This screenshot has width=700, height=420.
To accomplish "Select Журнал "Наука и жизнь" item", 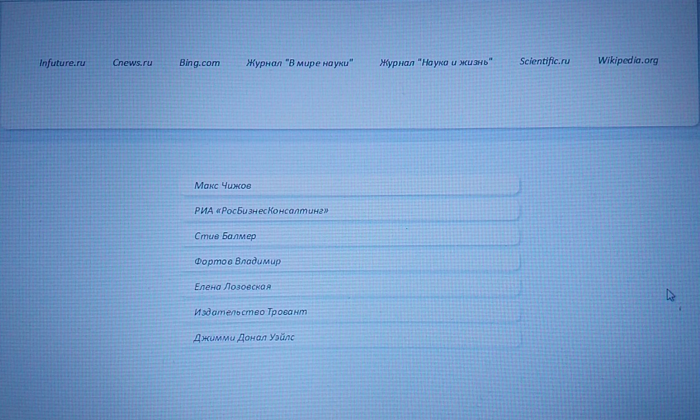I will tap(436, 62).
